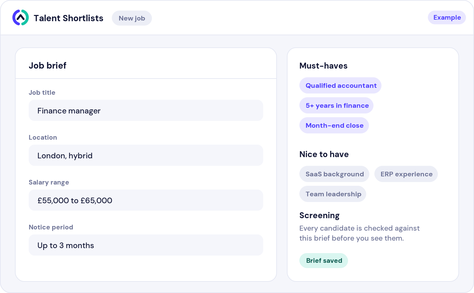This screenshot has width=474, height=293.
Task: Click the Talent Shortlists logo icon
Action: point(21,17)
